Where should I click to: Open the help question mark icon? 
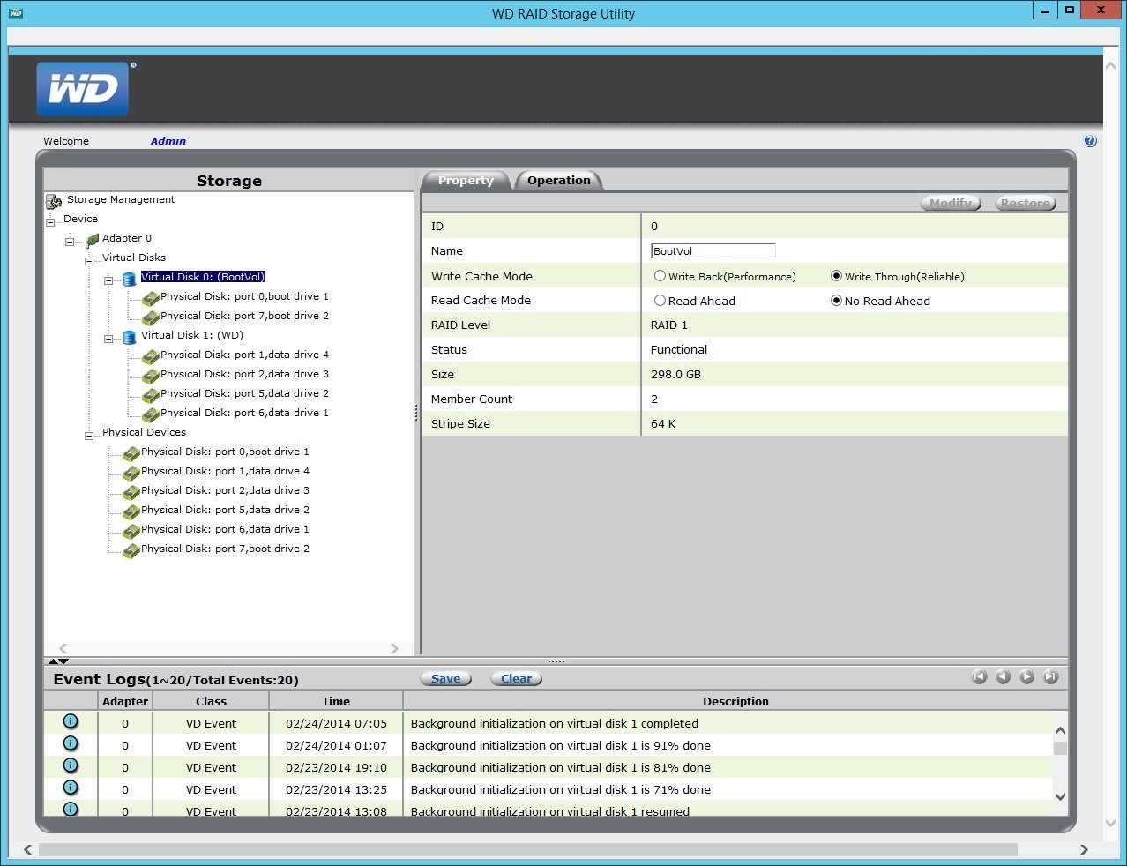(x=1090, y=141)
